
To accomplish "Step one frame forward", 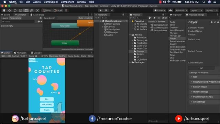I will coord(112,10).
